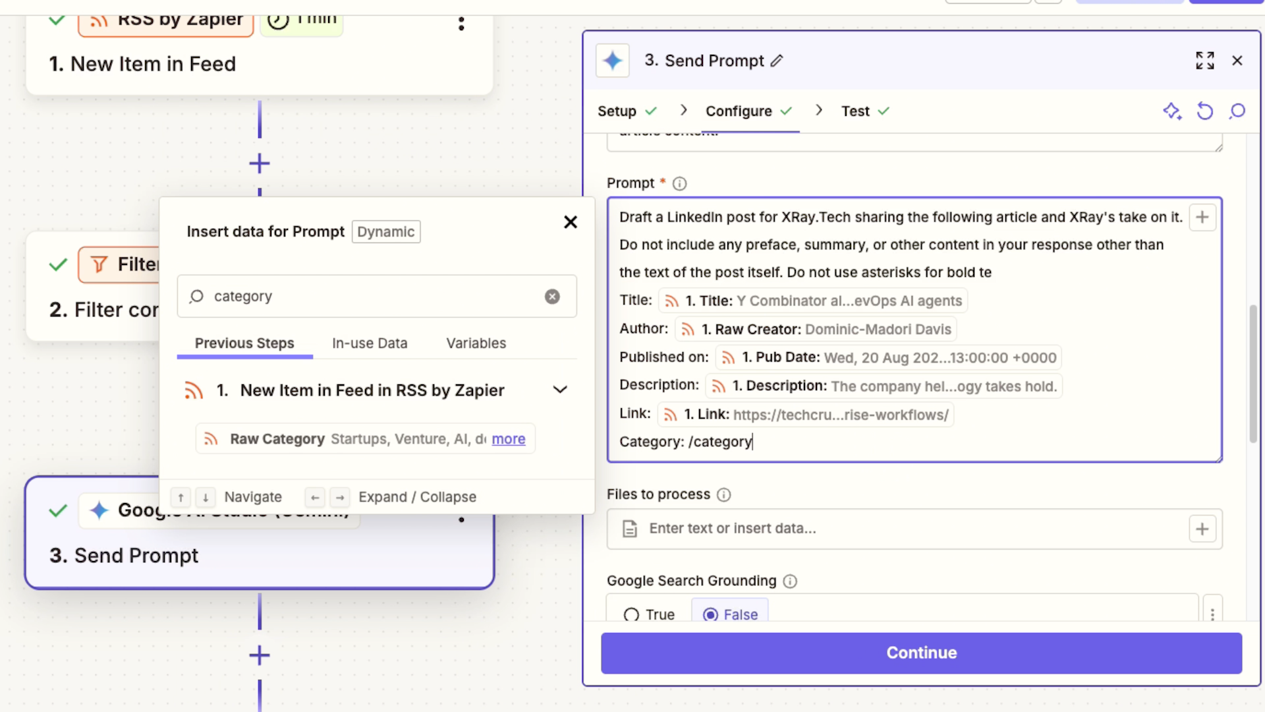Click the AI sparkle assistant icon in the toolbar
Screen dimensions: 1265x712
click(x=1173, y=111)
